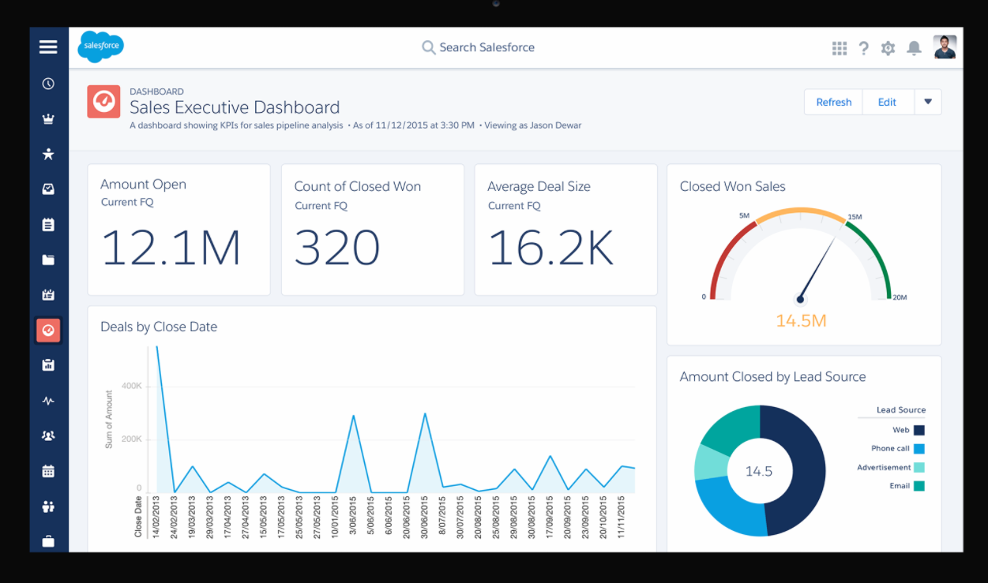Click the folder icon in the left sidebar
The width and height of the screenshot is (988, 583).
48,260
